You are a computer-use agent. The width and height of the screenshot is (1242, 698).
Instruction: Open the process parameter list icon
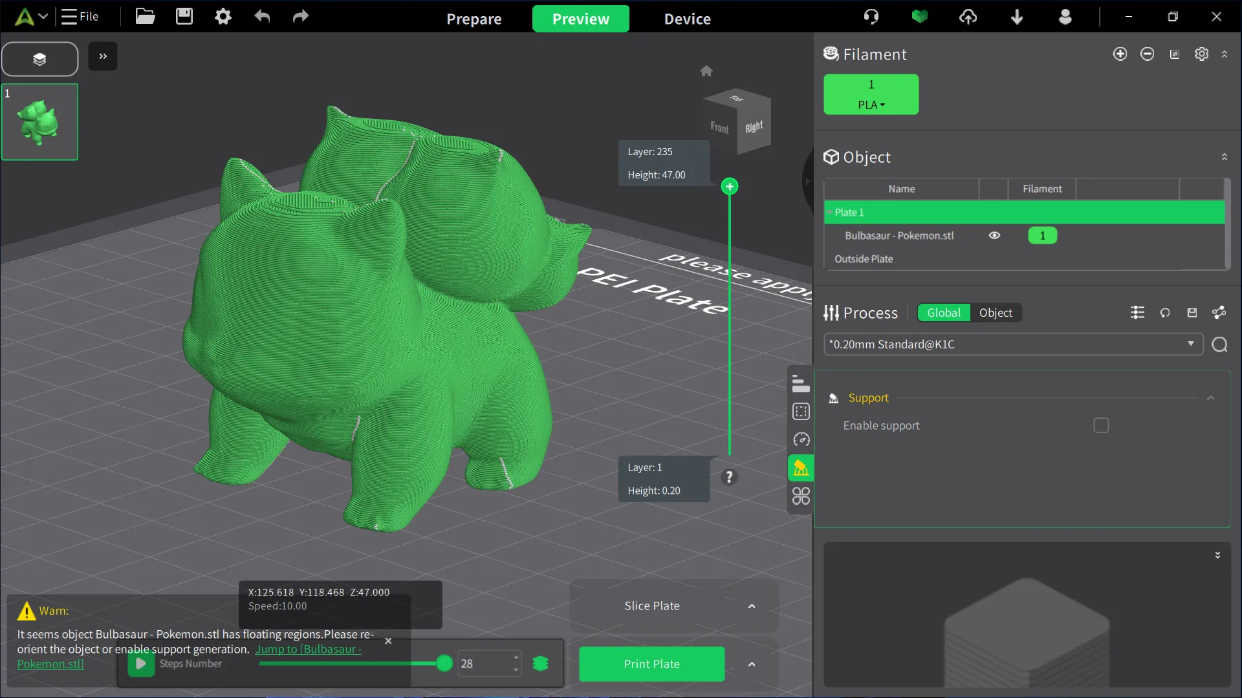1137,313
